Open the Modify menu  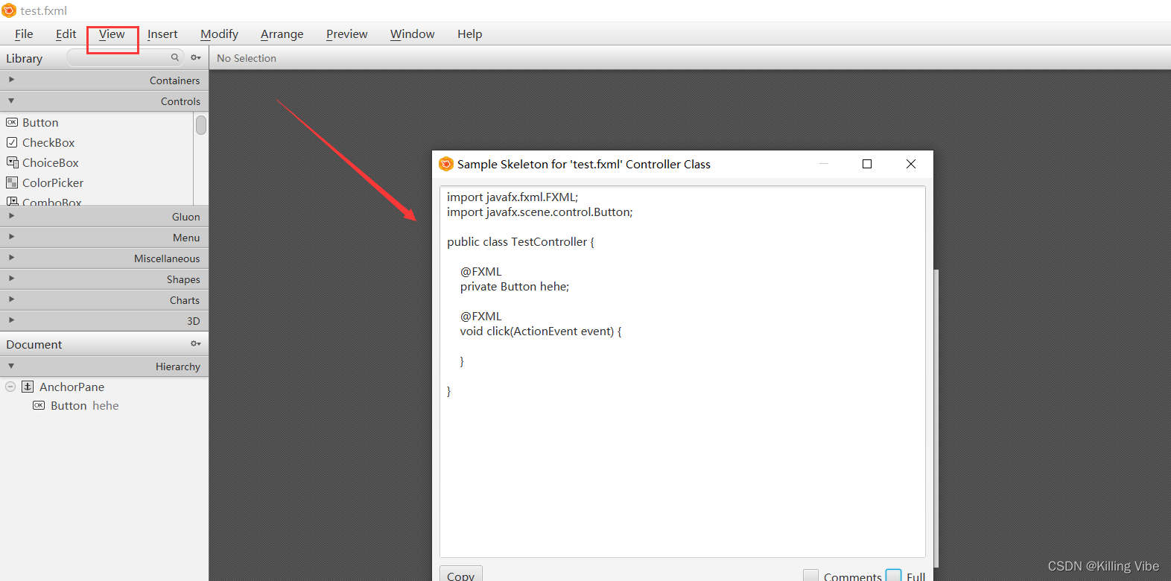pyautogui.click(x=219, y=34)
